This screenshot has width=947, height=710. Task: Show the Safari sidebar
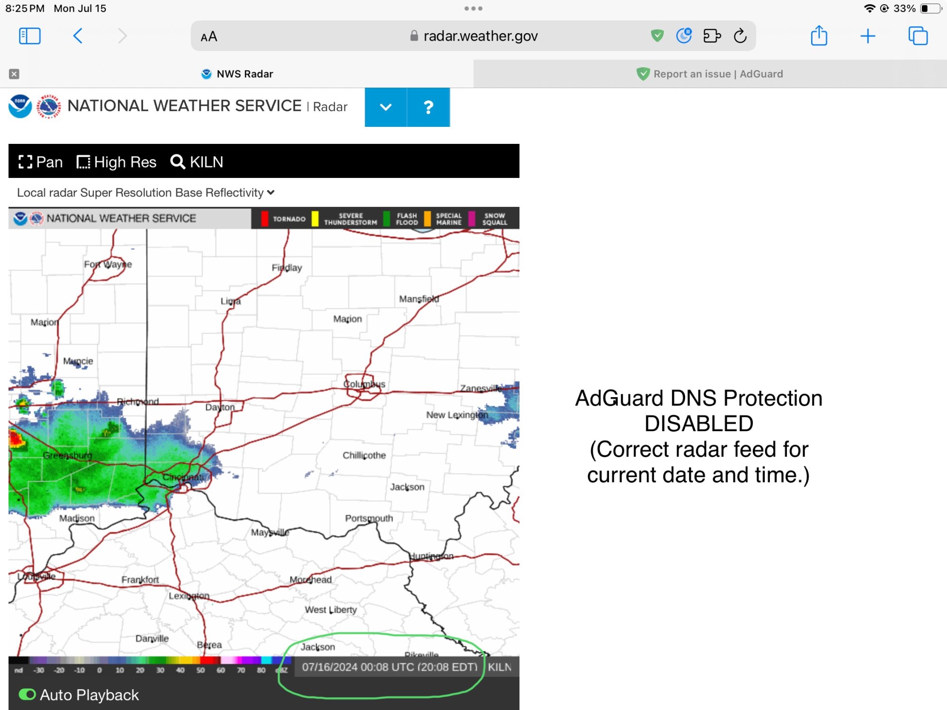[x=29, y=35]
